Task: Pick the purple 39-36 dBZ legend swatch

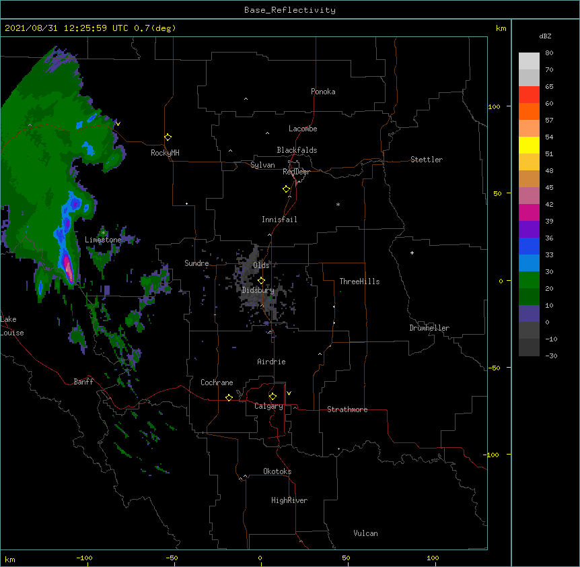Action: coord(529,230)
